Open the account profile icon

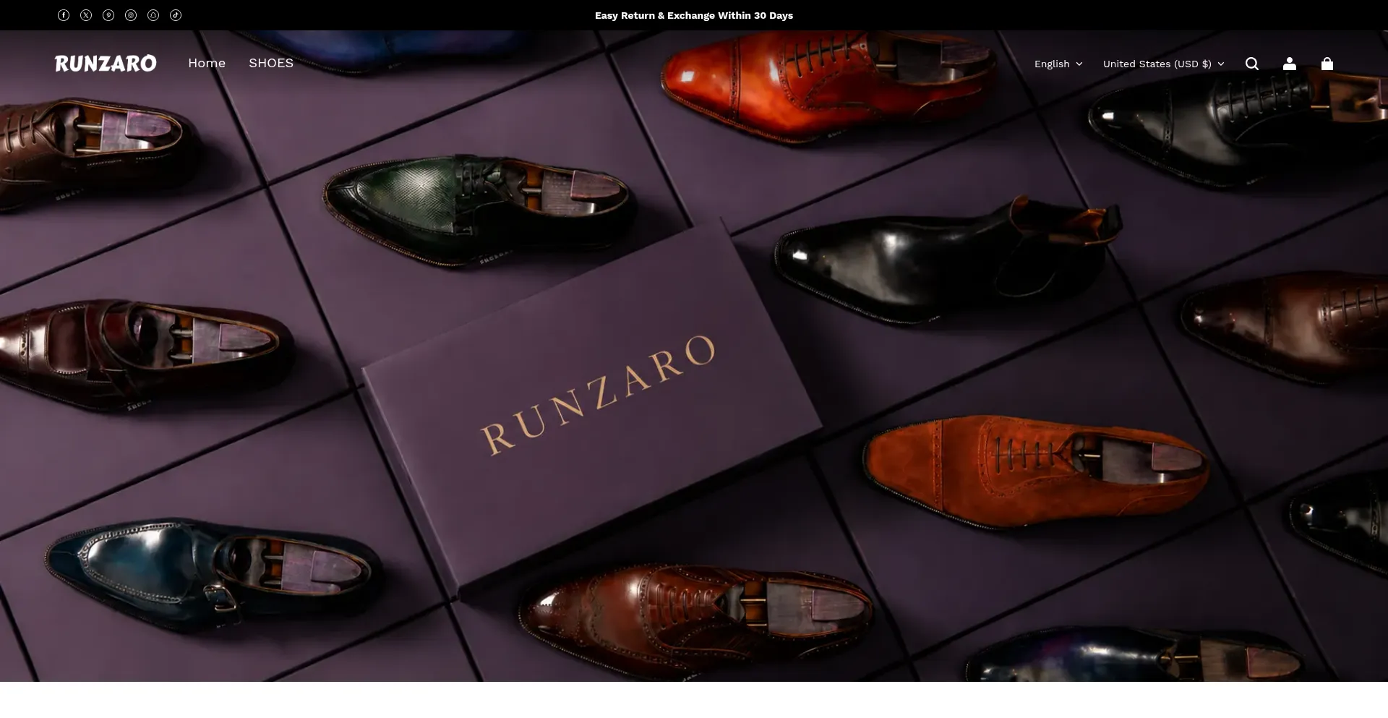1290,64
